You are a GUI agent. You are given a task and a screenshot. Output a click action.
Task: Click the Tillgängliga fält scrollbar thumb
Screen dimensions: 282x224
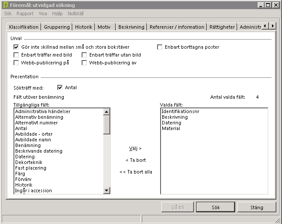tap(107, 125)
